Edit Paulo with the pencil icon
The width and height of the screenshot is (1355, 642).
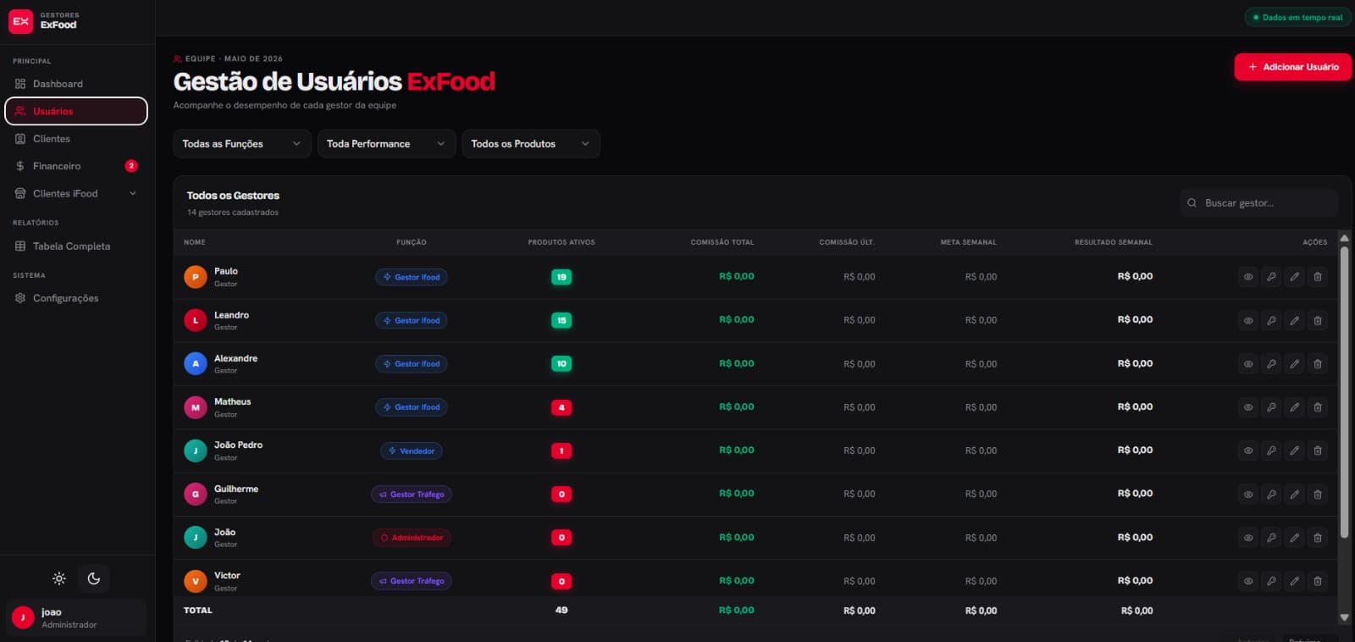pyautogui.click(x=1294, y=277)
